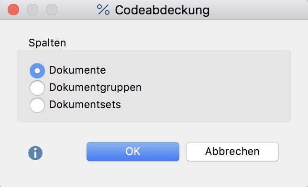Screen dimensions: 308x187
Task: Click the title bar empty area beside Codeabdeckung
Action: (x=255, y=10)
